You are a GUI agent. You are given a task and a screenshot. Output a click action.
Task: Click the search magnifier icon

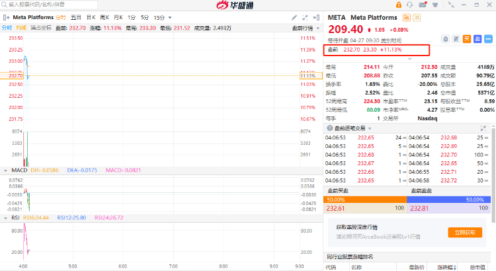(4, 5)
